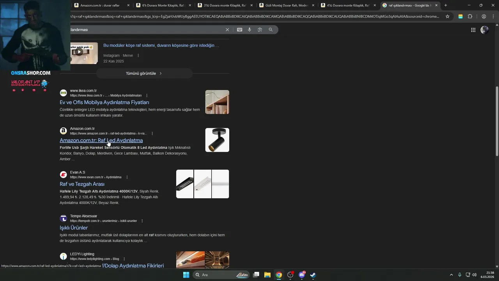Click IKEA result bookshelf thumbnail
Screen dimensions: 499x281
point(217,102)
